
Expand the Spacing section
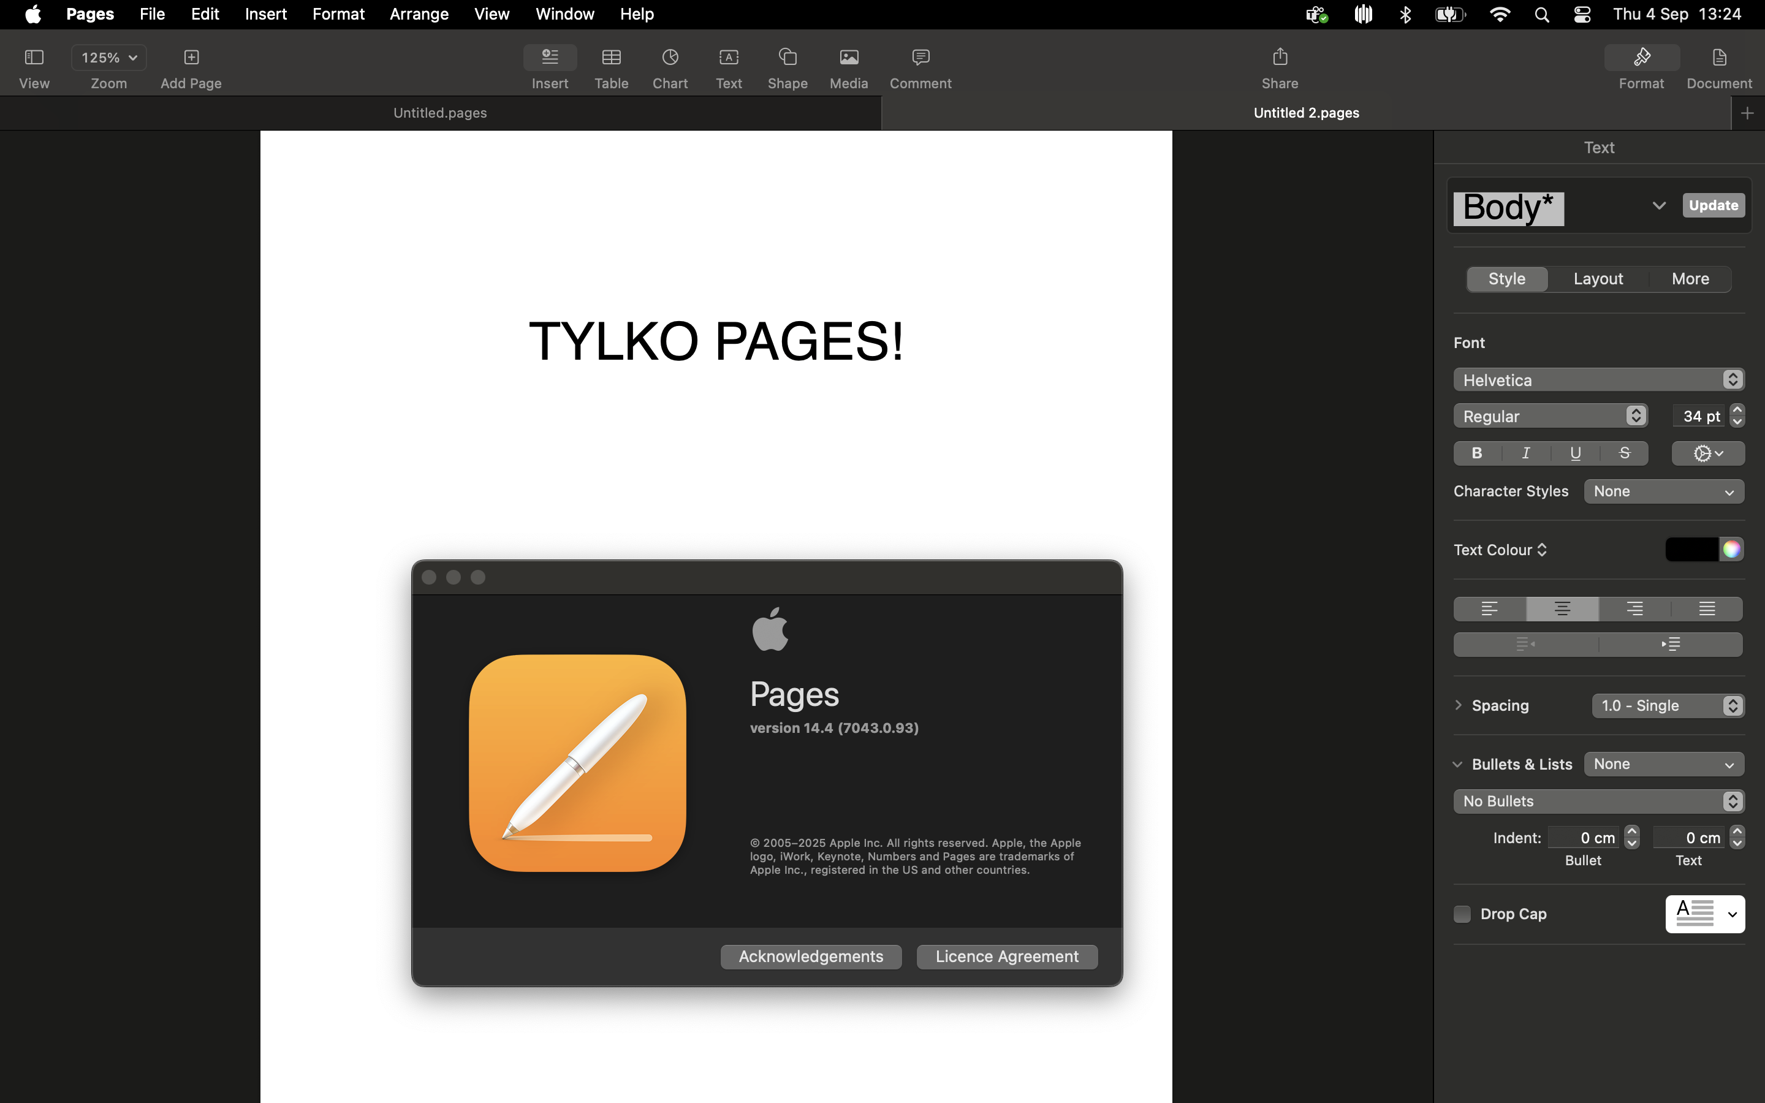pyautogui.click(x=1458, y=705)
